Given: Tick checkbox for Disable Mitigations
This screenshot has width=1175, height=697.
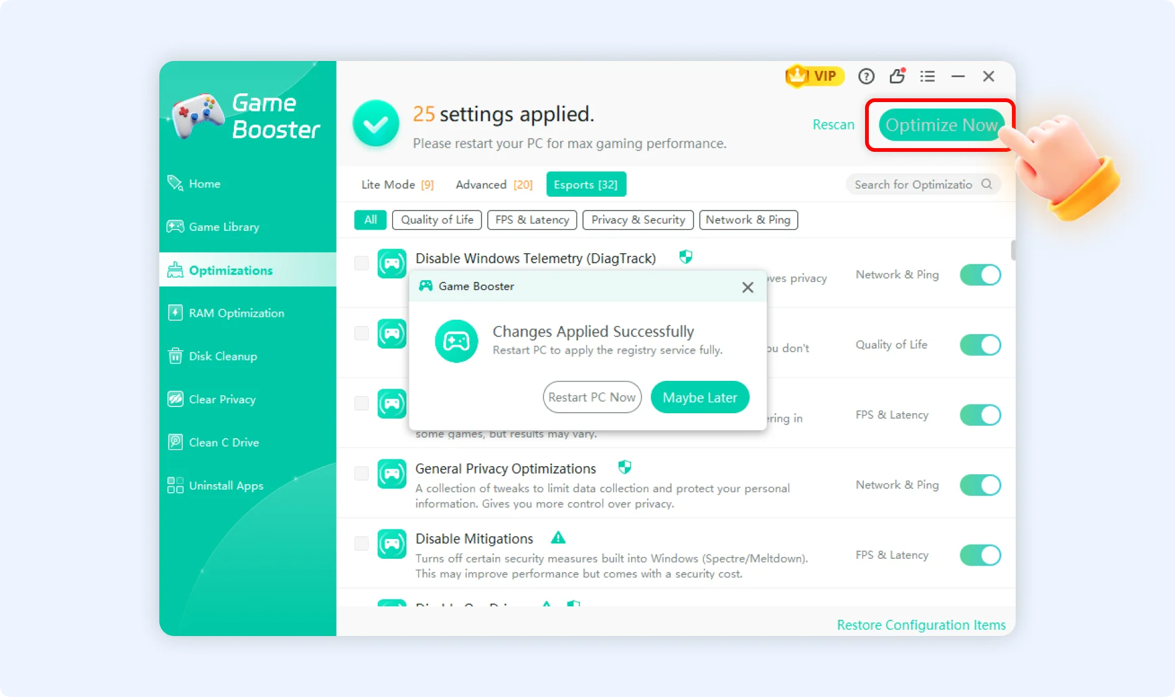Looking at the screenshot, I should [362, 543].
